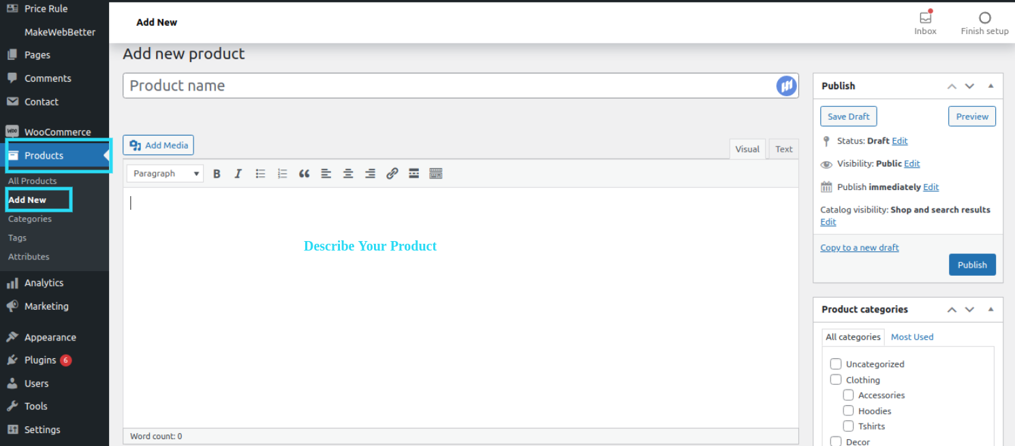
Task: Insert a hyperlink
Action: click(x=392, y=173)
